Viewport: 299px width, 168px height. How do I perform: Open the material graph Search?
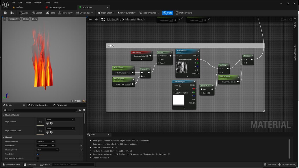tap(37, 13)
